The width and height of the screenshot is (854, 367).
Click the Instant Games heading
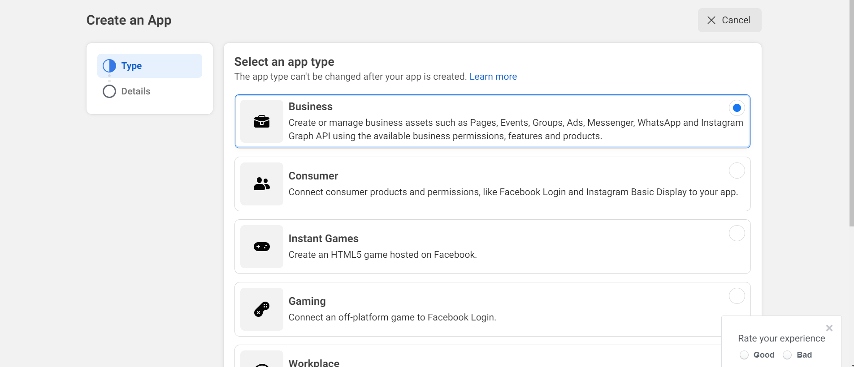click(x=324, y=239)
